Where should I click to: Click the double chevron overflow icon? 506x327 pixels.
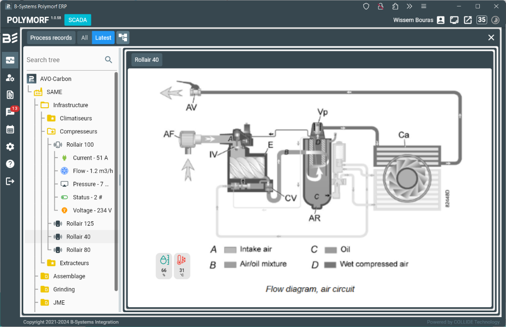(410, 6)
